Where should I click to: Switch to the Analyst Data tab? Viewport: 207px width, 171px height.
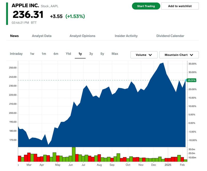coord(42,36)
